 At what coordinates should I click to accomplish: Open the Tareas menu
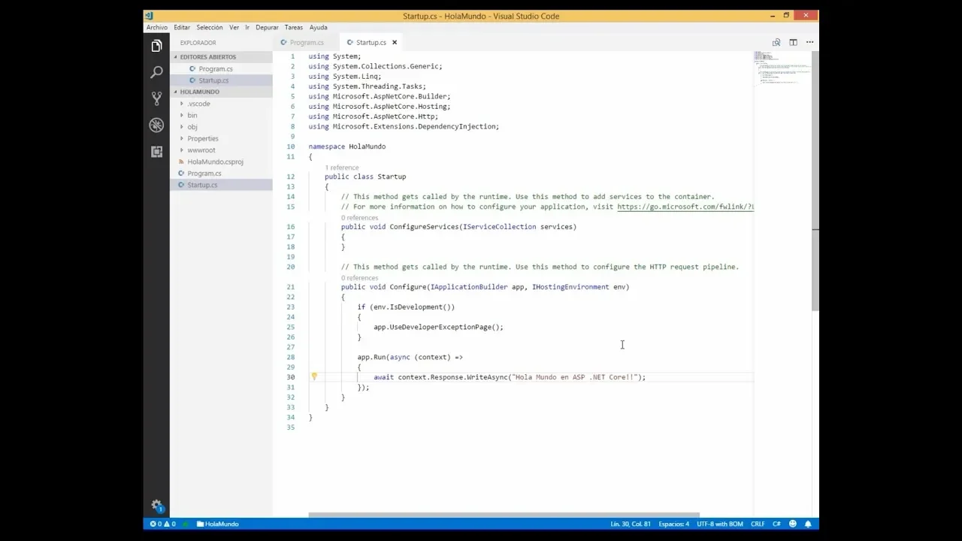(x=294, y=27)
